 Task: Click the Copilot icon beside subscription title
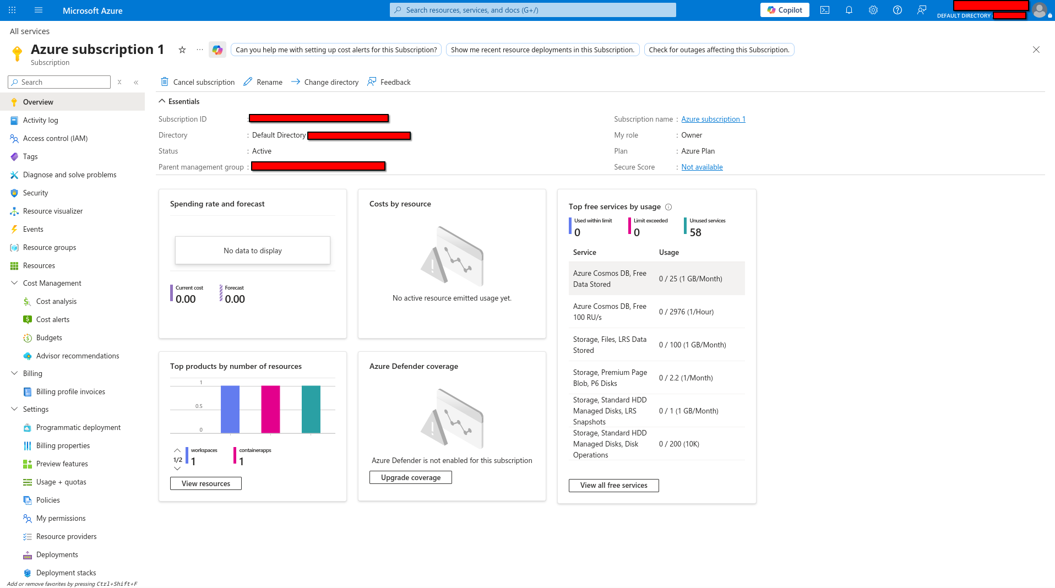pos(217,50)
